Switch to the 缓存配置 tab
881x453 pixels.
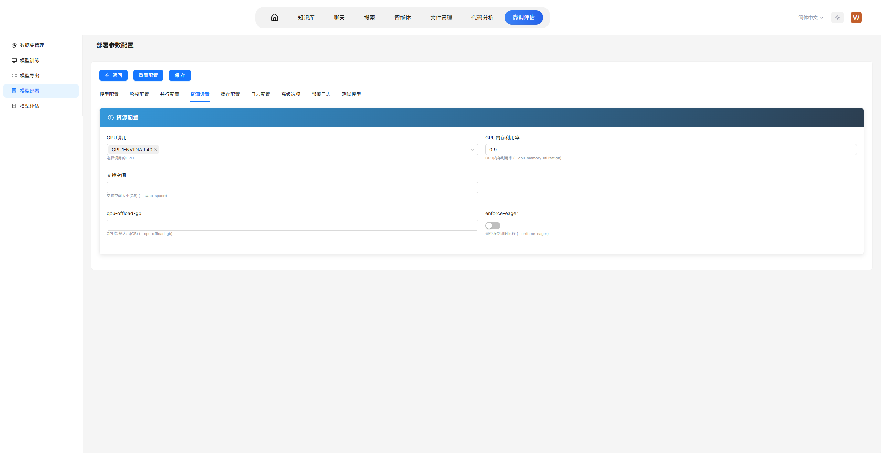pyautogui.click(x=230, y=94)
